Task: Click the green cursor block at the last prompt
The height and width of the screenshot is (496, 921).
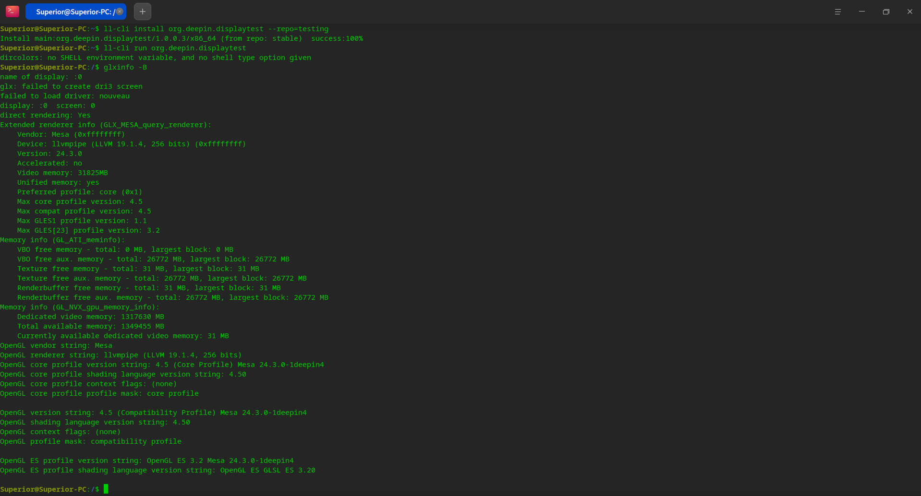Action: click(106, 489)
